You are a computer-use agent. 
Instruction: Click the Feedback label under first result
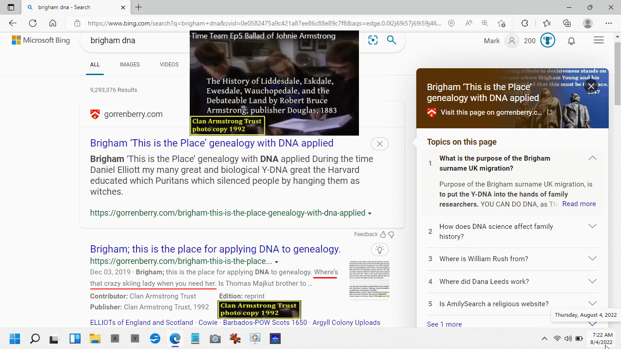click(366, 234)
